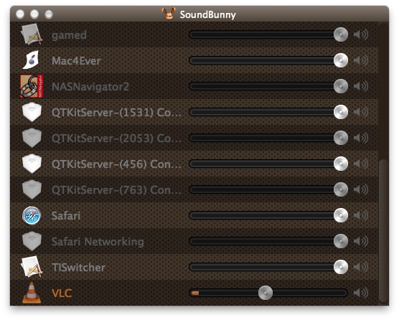
Task: Toggle mute for QTKitServer-(2053)
Action: coord(361,138)
